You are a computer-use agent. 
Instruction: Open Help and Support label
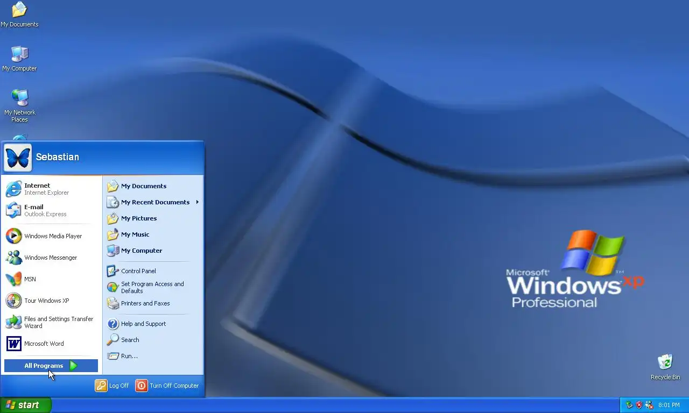click(143, 324)
